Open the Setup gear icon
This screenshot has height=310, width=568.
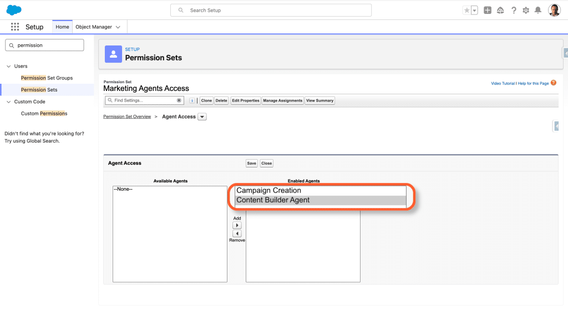click(526, 11)
